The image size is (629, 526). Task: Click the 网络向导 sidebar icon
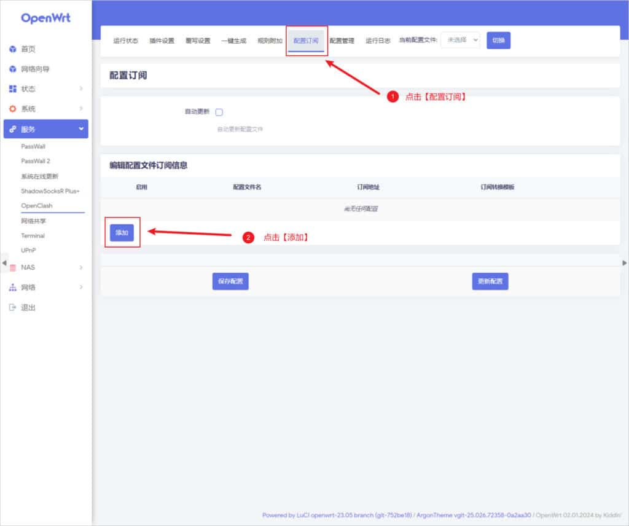tap(13, 69)
